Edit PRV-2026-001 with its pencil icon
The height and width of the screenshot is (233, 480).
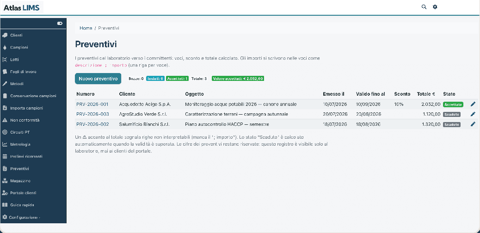[473, 104]
